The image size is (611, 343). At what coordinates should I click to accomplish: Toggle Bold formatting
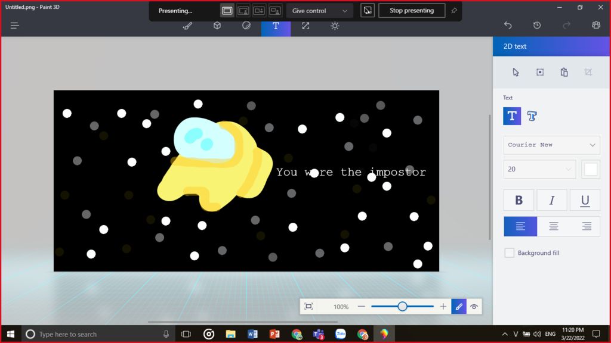point(519,200)
